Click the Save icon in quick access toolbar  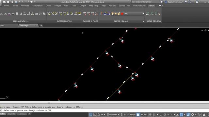tap(12, 2)
